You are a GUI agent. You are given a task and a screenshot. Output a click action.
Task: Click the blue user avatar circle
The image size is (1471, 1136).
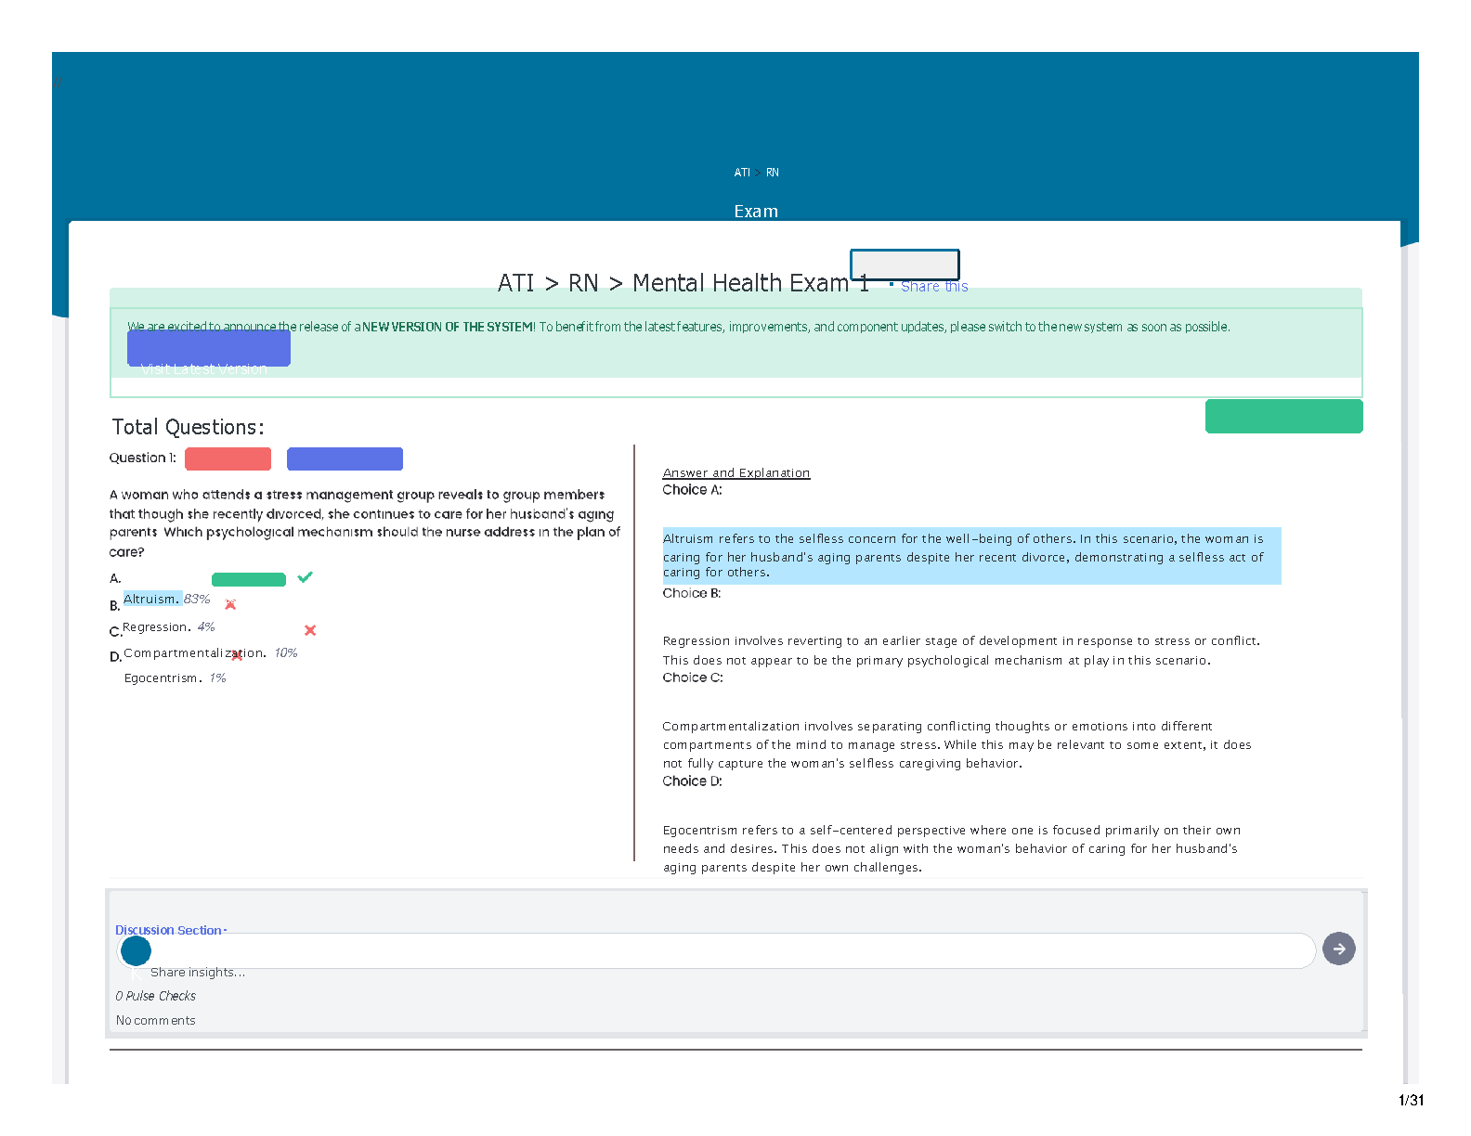pos(136,950)
